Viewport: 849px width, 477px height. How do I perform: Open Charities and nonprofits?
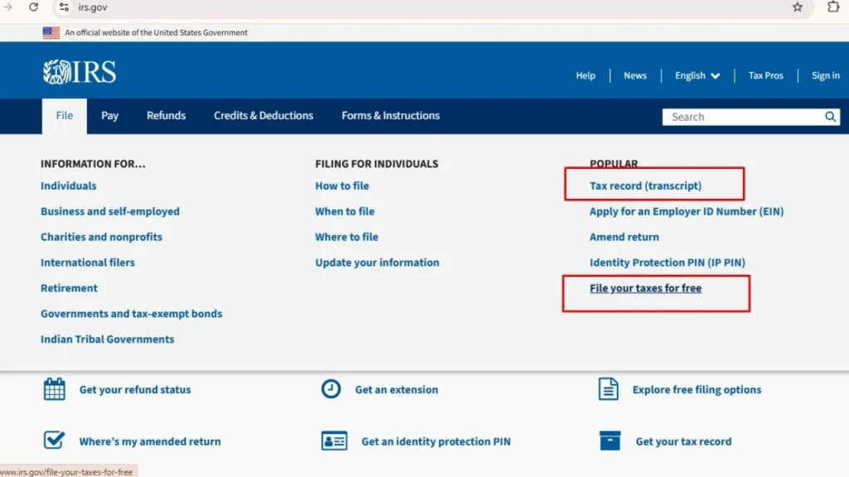tap(101, 237)
